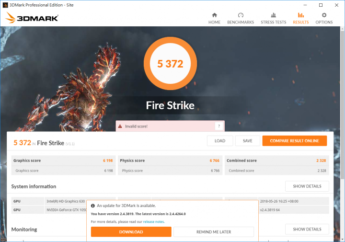Click the Graphics score sub-row
This screenshot has height=242, width=345.
63,171
